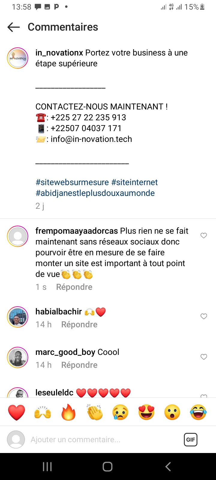This screenshot has width=216, height=480.
Task: Insert the laughing tears emoji reaction
Action: pos(198,412)
